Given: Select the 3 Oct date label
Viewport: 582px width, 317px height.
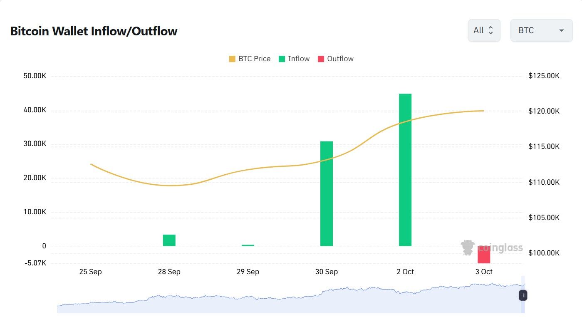Looking at the screenshot, I should pyautogui.click(x=484, y=272).
